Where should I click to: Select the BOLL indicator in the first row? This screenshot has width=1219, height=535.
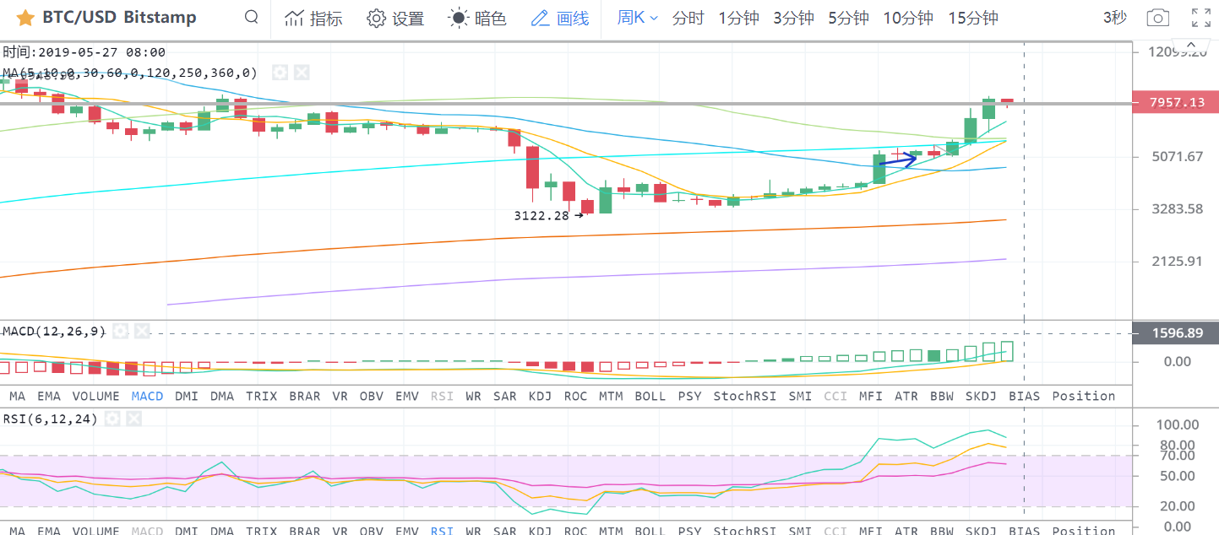[650, 396]
